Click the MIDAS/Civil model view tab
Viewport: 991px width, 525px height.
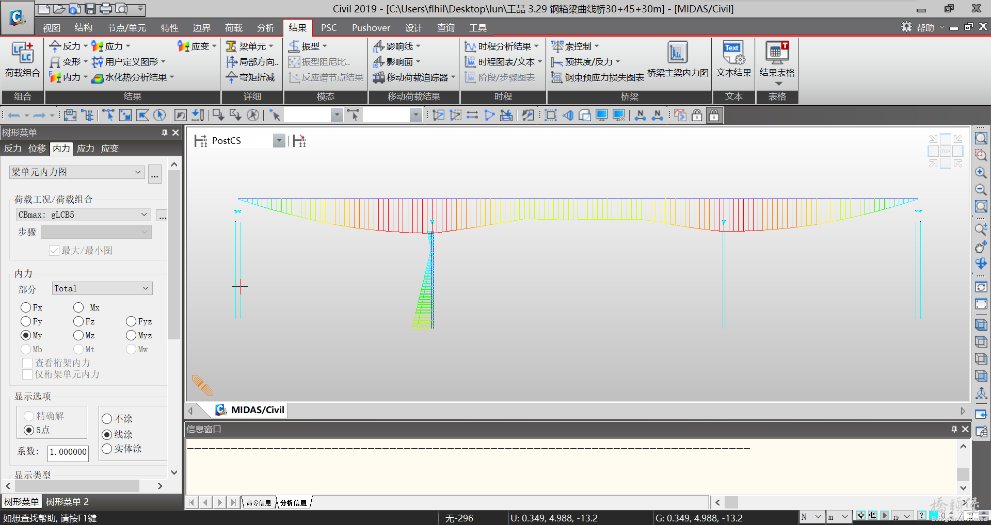click(250, 410)
